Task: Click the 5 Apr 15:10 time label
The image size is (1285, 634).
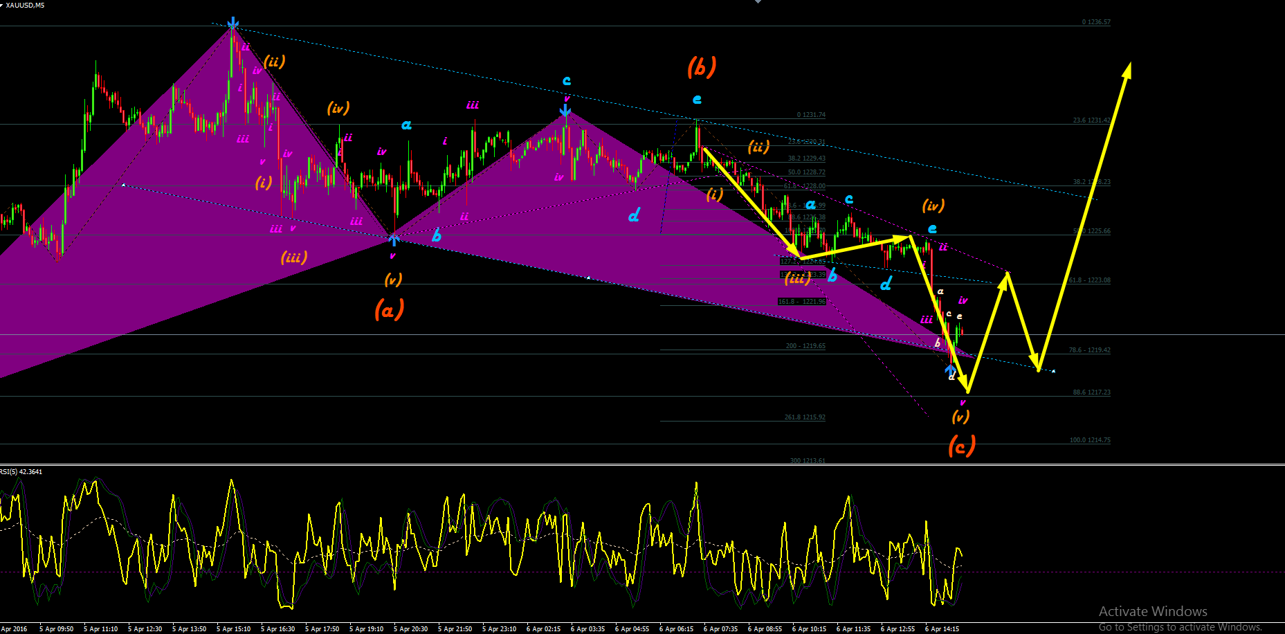Action: click(x=234, y=629)
